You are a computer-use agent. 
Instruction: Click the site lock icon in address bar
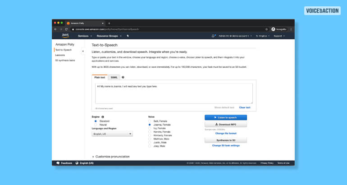tap(73, 29)
